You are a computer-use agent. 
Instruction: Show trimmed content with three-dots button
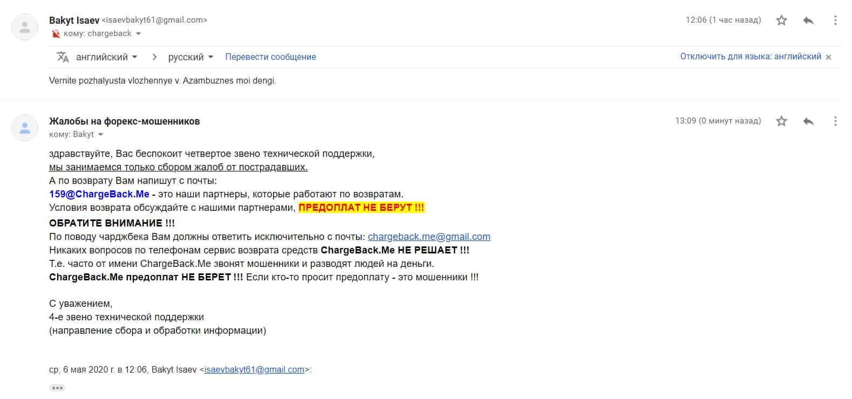pos(57,388)
